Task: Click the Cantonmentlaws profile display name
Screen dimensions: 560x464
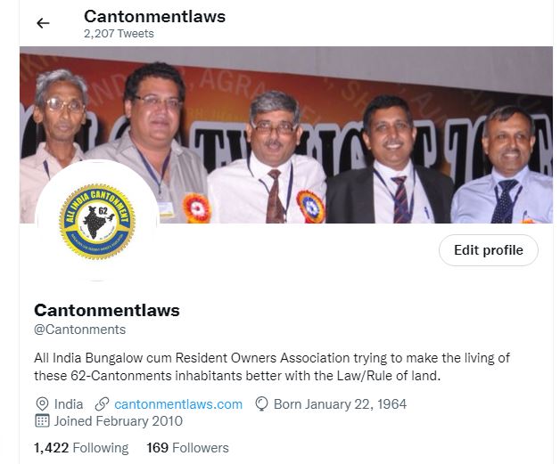Action: [x=107, y=310]
